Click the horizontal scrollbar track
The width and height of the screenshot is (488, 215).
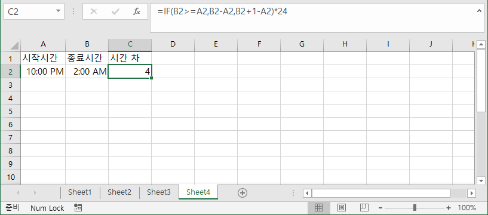(x=459, y=193)
